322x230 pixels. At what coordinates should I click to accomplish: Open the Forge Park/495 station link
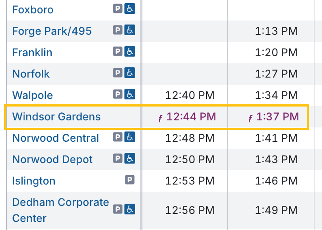52,31
